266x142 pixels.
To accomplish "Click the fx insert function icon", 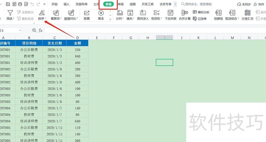I will 41,31.
